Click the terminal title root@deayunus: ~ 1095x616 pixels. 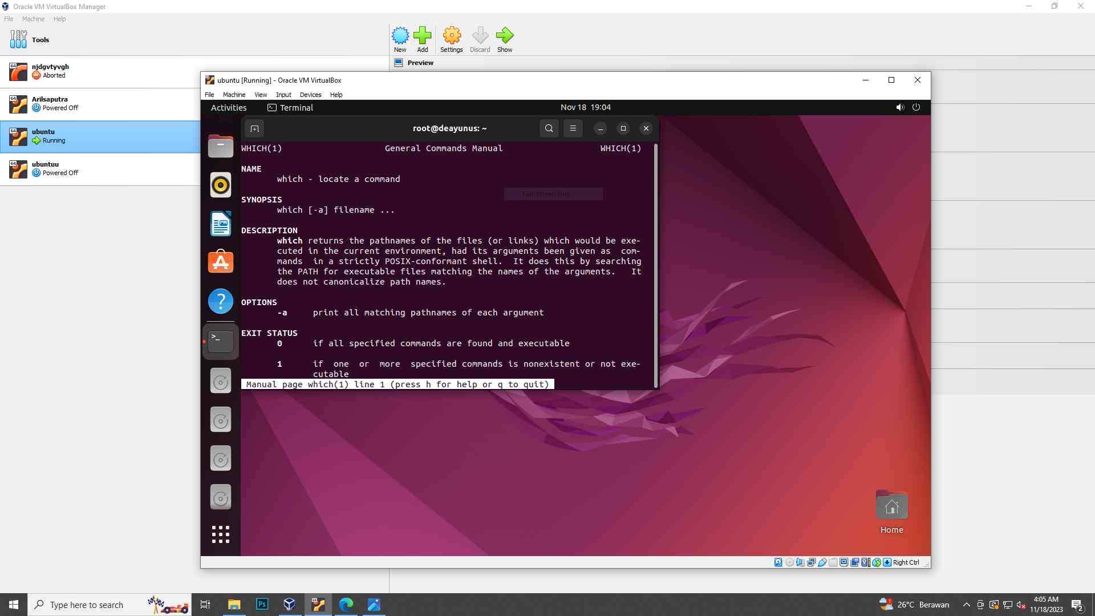pyautogui.click(x=449, y=128)
